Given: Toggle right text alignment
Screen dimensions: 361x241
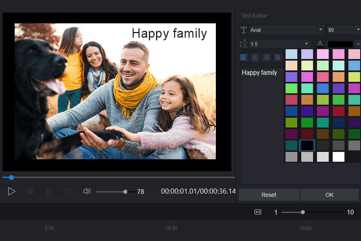Looking at the screenshot, I should click(x=266, y=57).
